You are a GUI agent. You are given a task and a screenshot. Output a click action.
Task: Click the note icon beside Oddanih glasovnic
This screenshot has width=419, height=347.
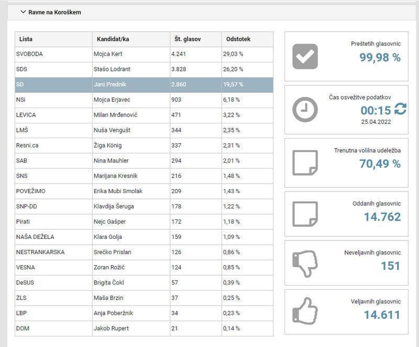click(x=305, y=213)
